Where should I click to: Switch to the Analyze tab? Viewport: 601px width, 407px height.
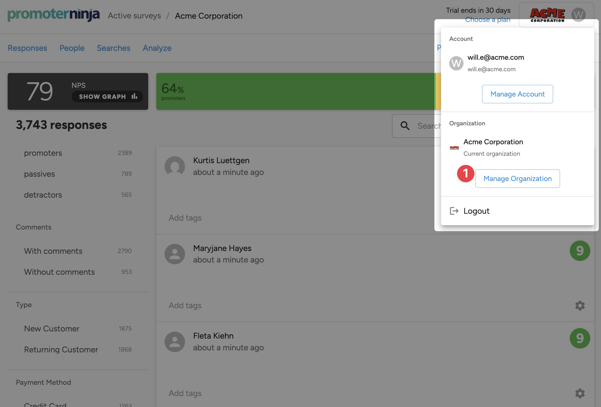(157, 48)
